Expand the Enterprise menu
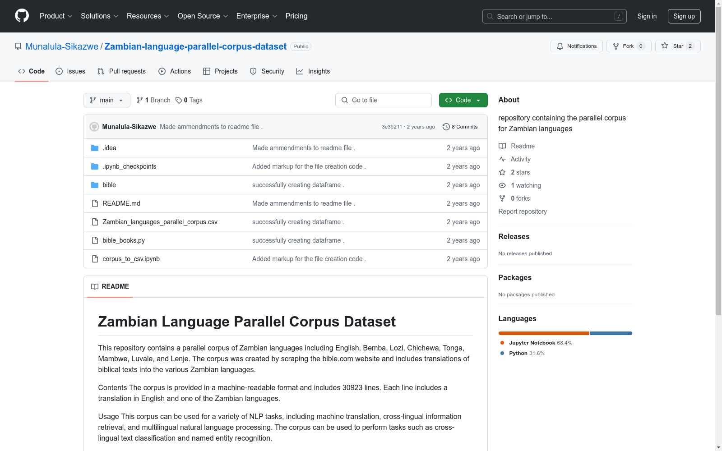722x451 pixels. [x=257, y=16]
